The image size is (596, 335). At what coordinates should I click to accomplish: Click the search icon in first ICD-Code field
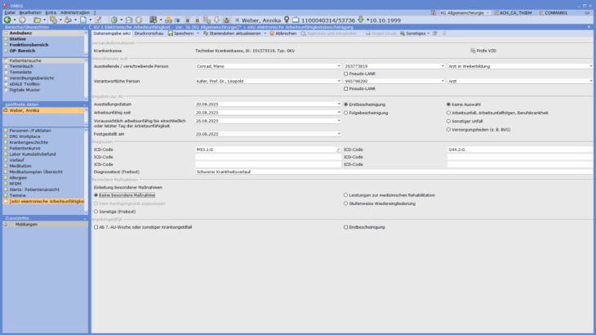pyautogui.click(x=338, y=150)
